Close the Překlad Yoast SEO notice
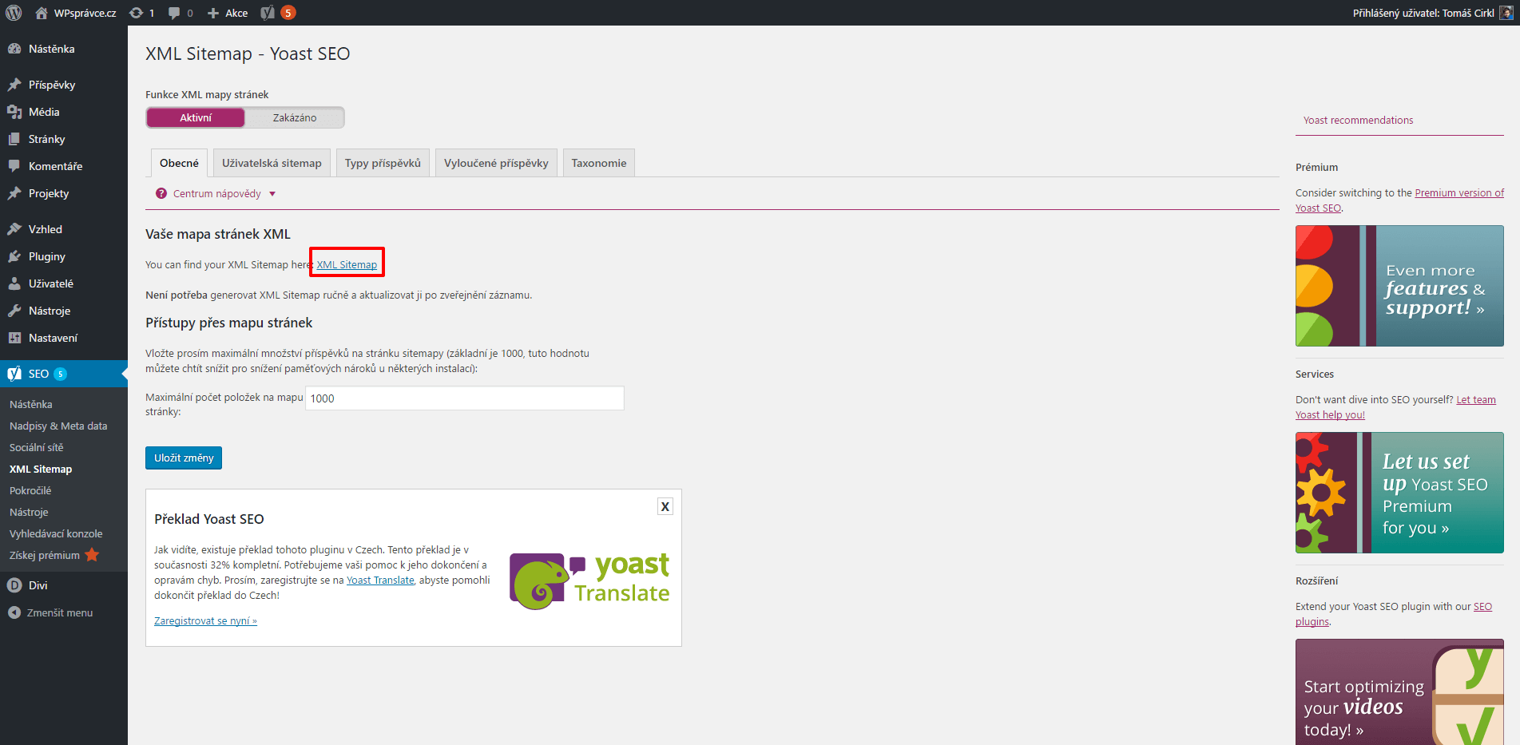 (665, 506)
